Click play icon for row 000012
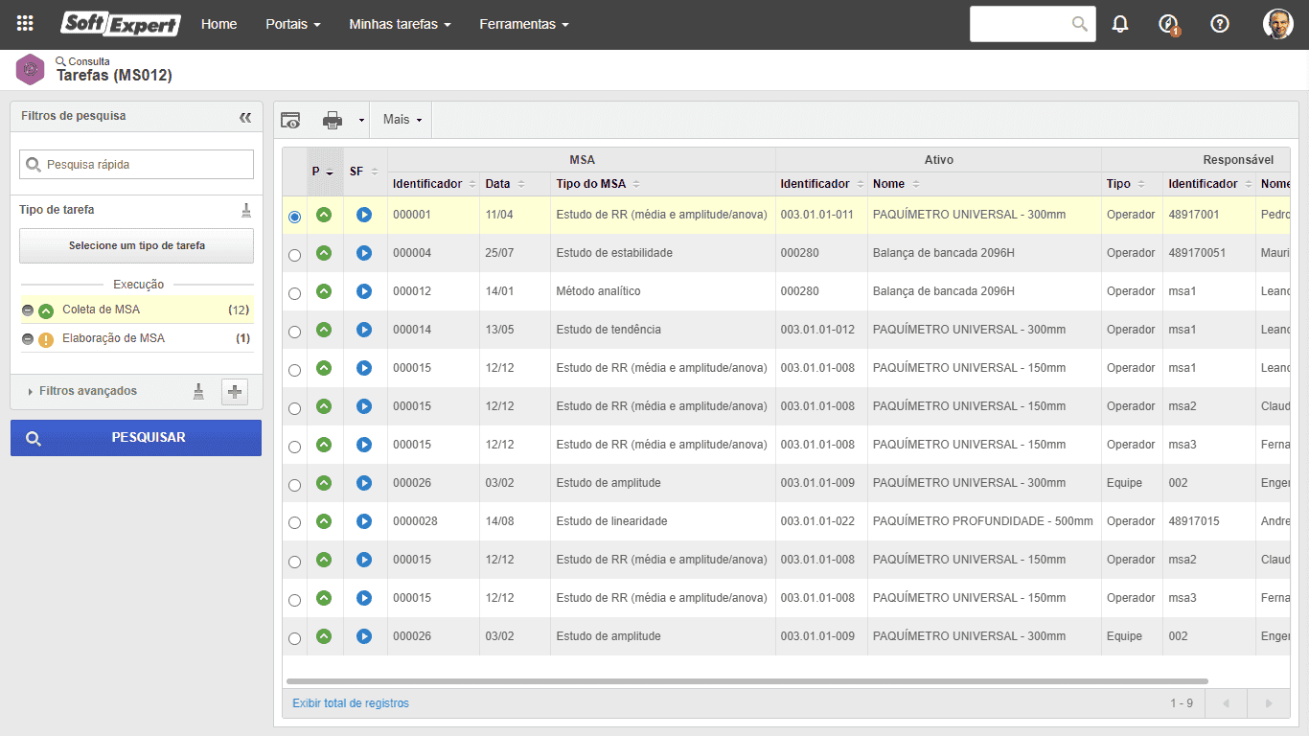 tap(364, 291)
